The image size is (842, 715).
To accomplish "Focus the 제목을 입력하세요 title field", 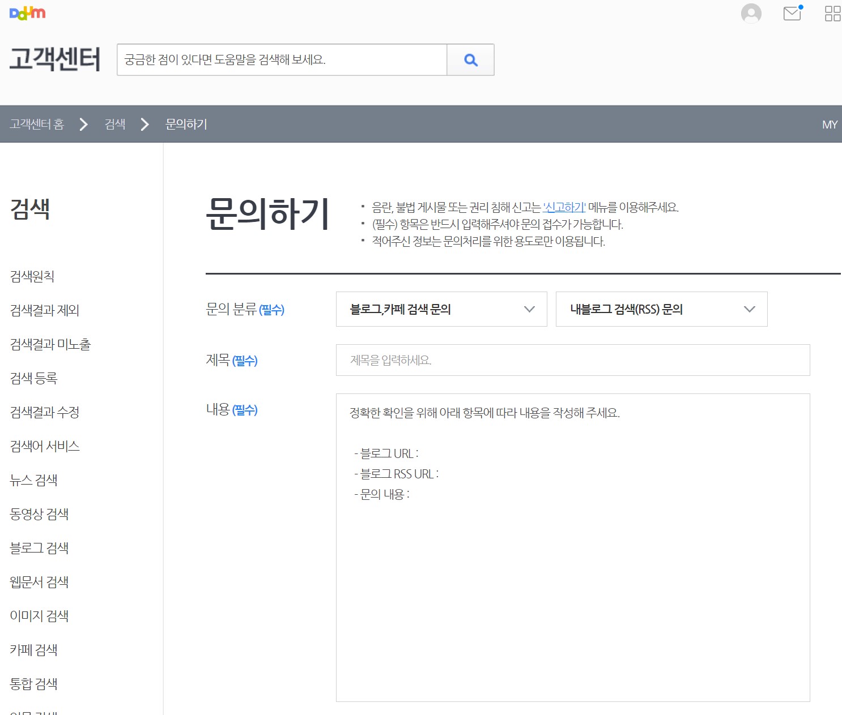I will (573, 360).
